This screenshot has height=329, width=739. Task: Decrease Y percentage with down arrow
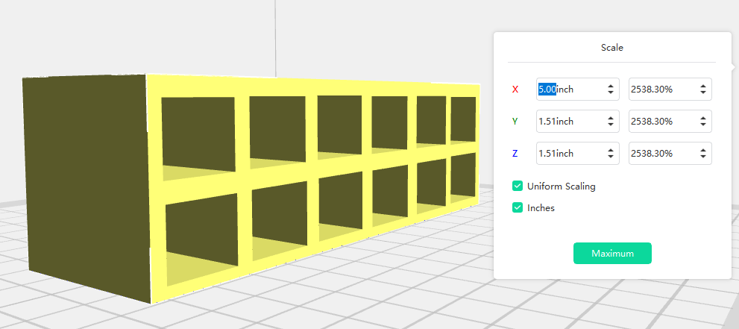[x=703, y=125]
